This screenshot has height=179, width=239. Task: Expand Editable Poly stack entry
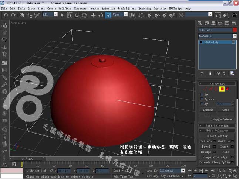(x=201, y=42)
